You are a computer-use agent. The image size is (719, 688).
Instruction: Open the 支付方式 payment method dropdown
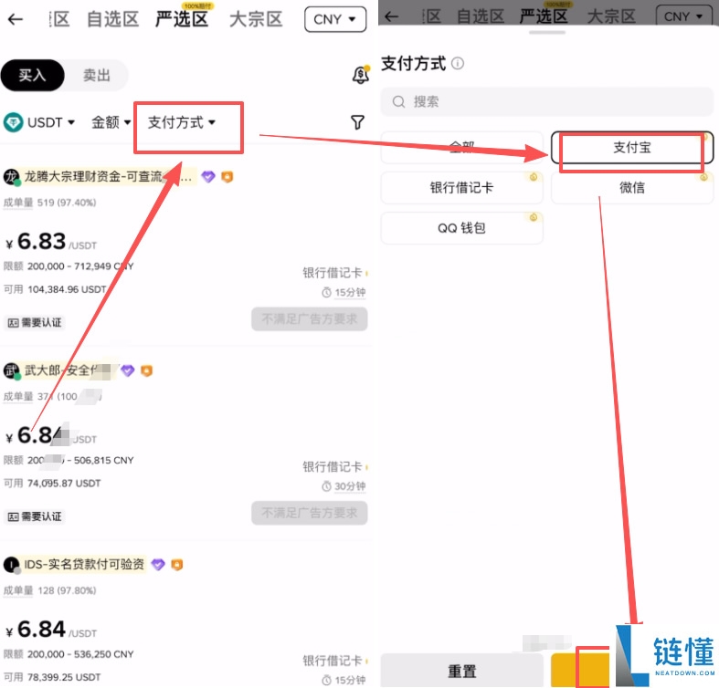182,122
